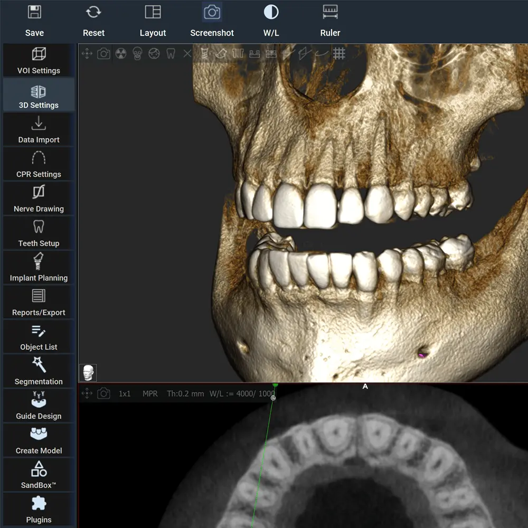Select the skull rendering preset icon

[137, 53]
